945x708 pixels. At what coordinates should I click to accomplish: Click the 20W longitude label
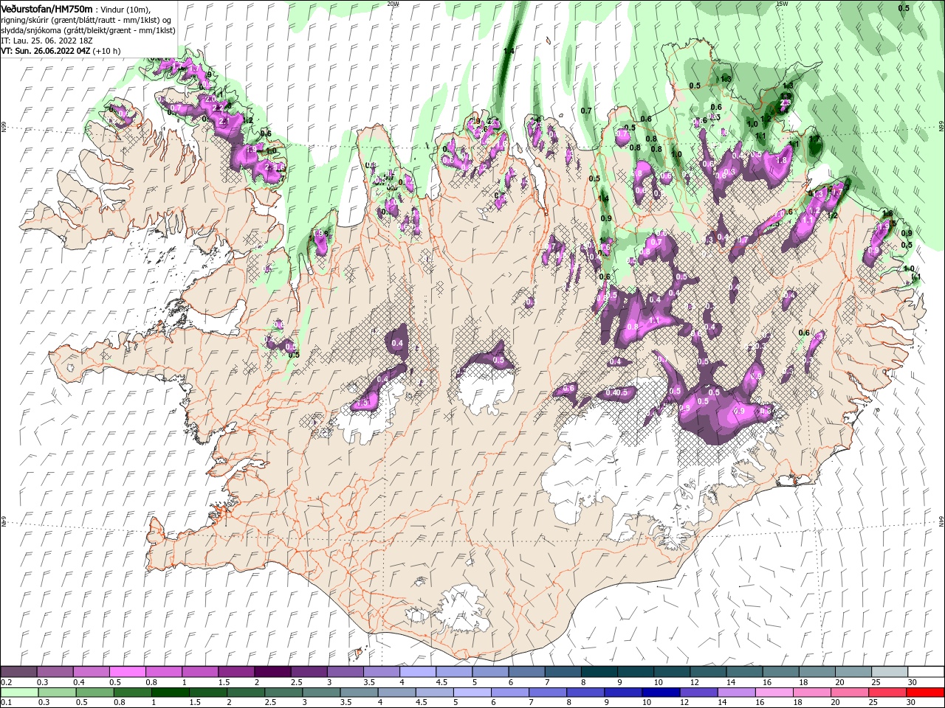[394, 4]
